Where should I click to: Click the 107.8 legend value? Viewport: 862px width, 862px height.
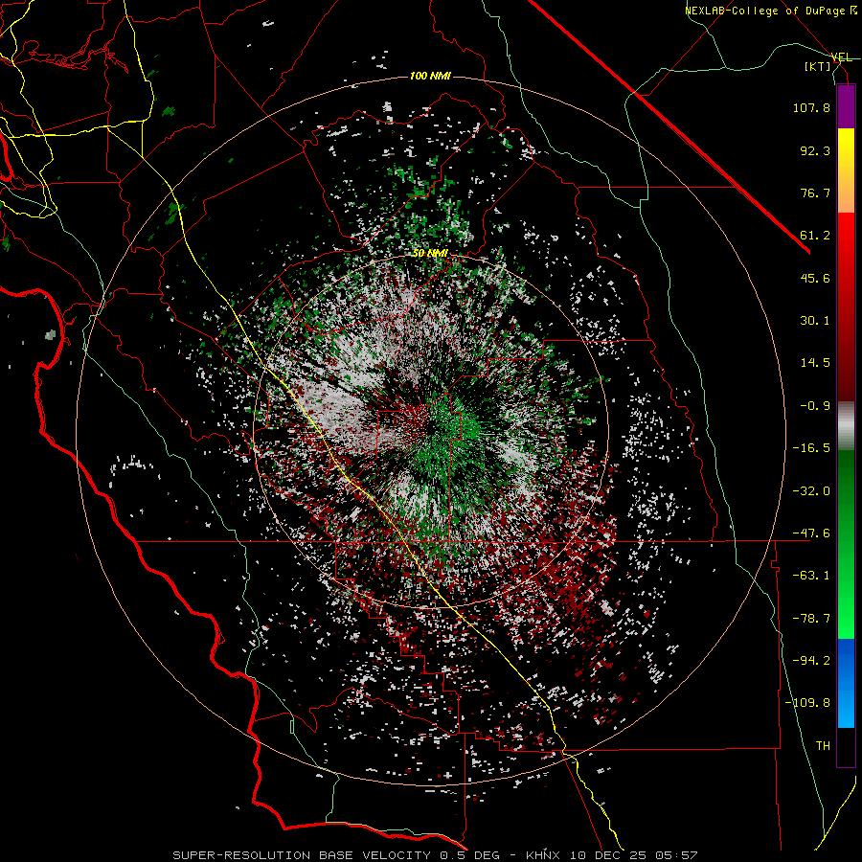[811, 107]
